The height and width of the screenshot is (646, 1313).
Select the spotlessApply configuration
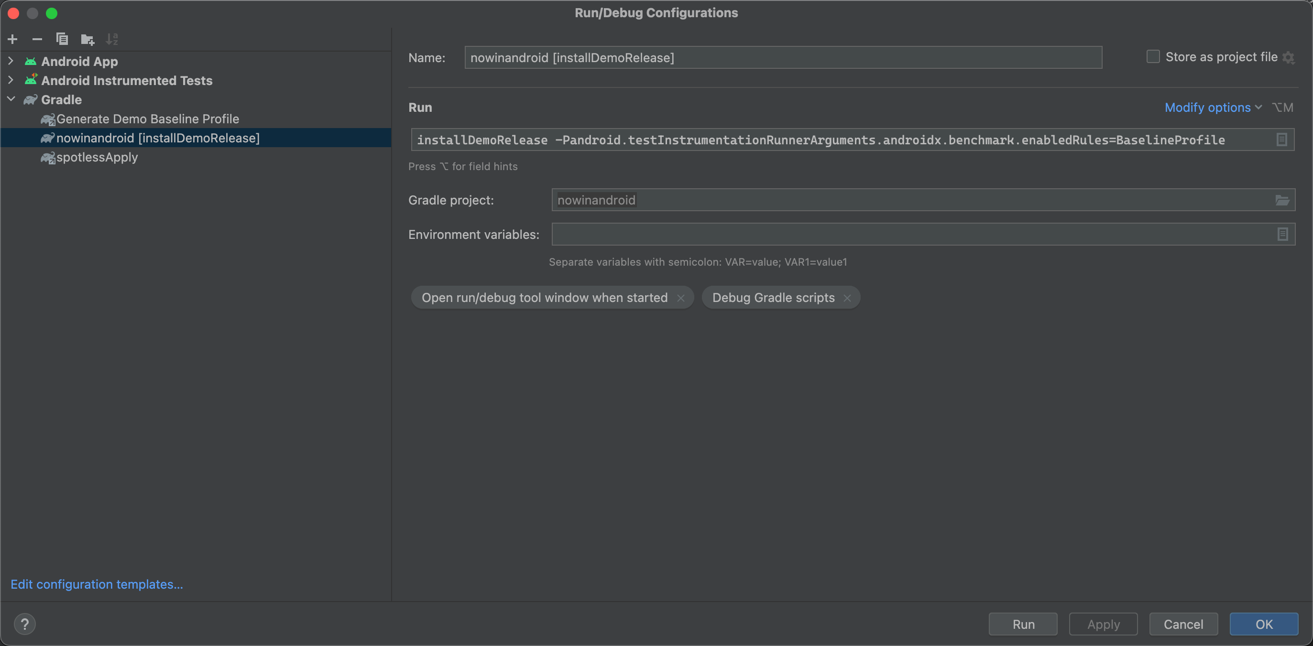click(x=95, y=156)
